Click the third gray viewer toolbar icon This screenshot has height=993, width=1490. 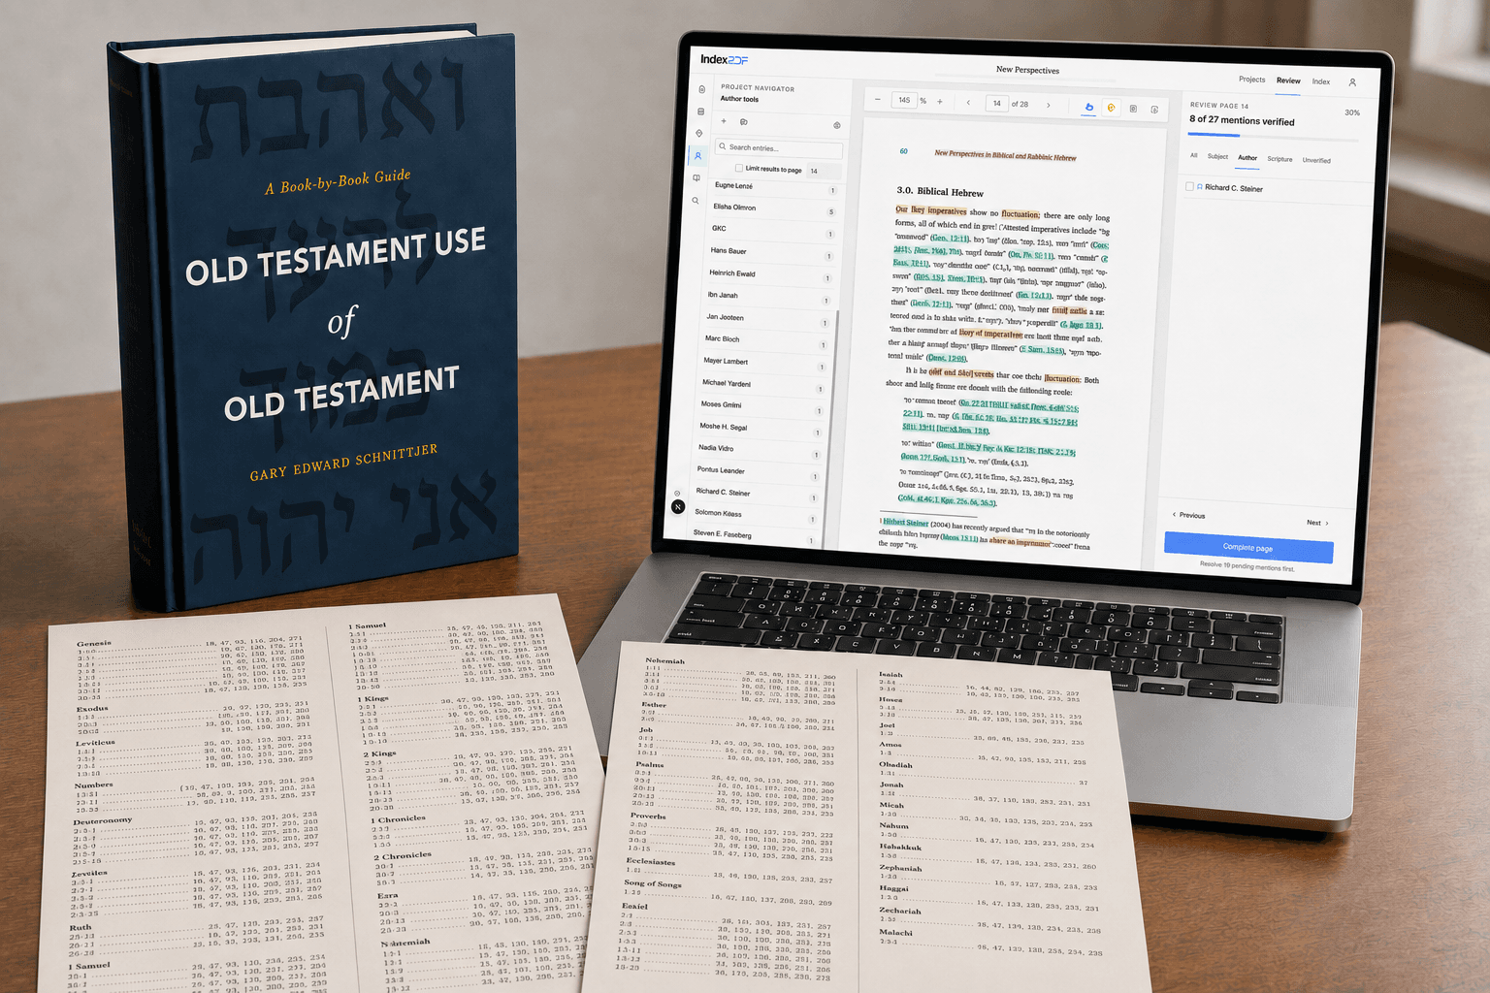[x=1133, y=109]
